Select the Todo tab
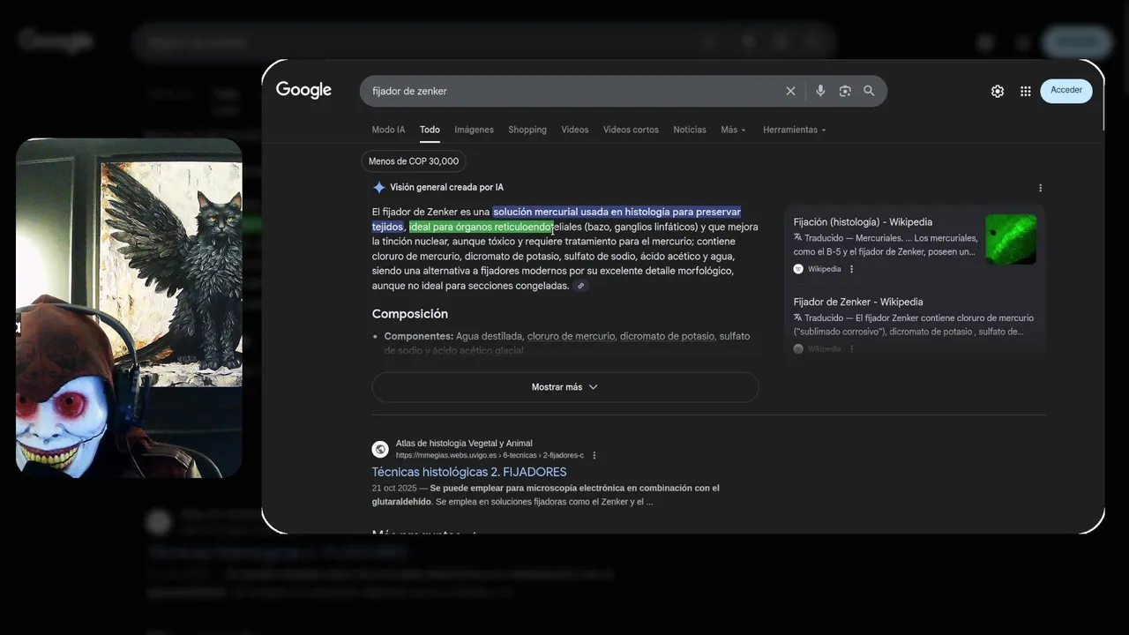The height and width of the screenshot is (635, 1129). coord(430,130)
